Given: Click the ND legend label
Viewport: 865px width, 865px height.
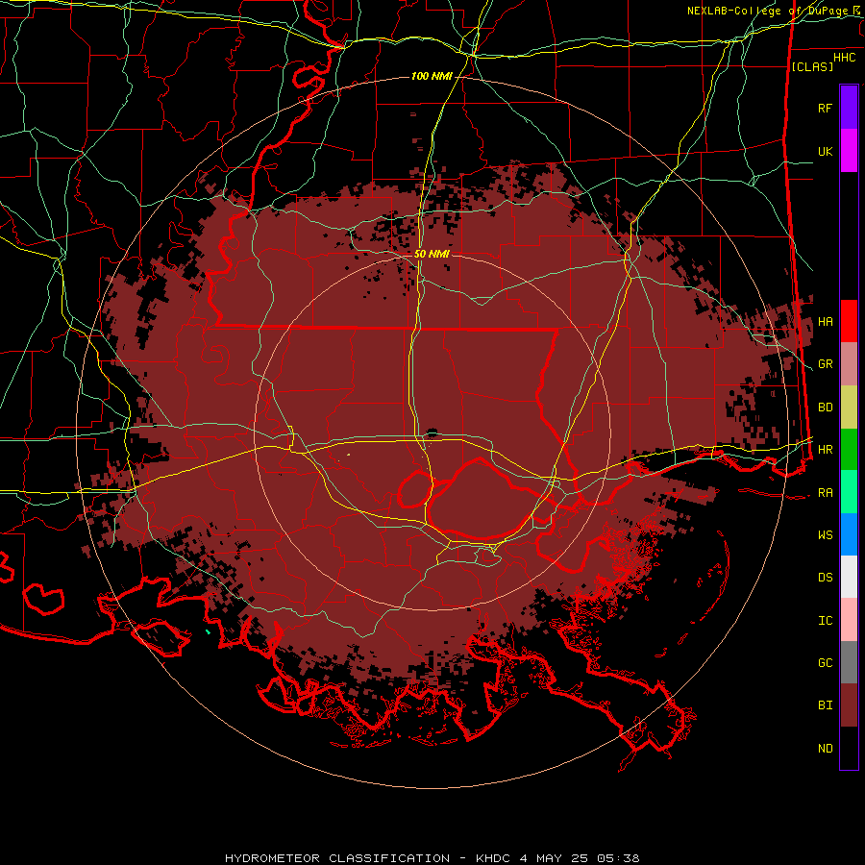Looking at the screenshot, I should click(x=825, y=749).
